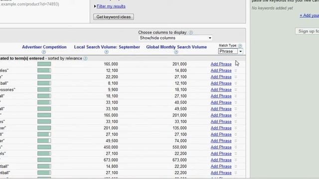Add Phrase for the 14,800 / 22,200 row
The width and height of the screenshot is (319, 179).
point(221,166)
